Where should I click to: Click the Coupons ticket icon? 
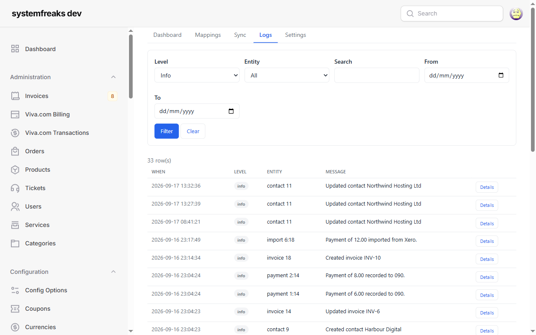[15, 309]
